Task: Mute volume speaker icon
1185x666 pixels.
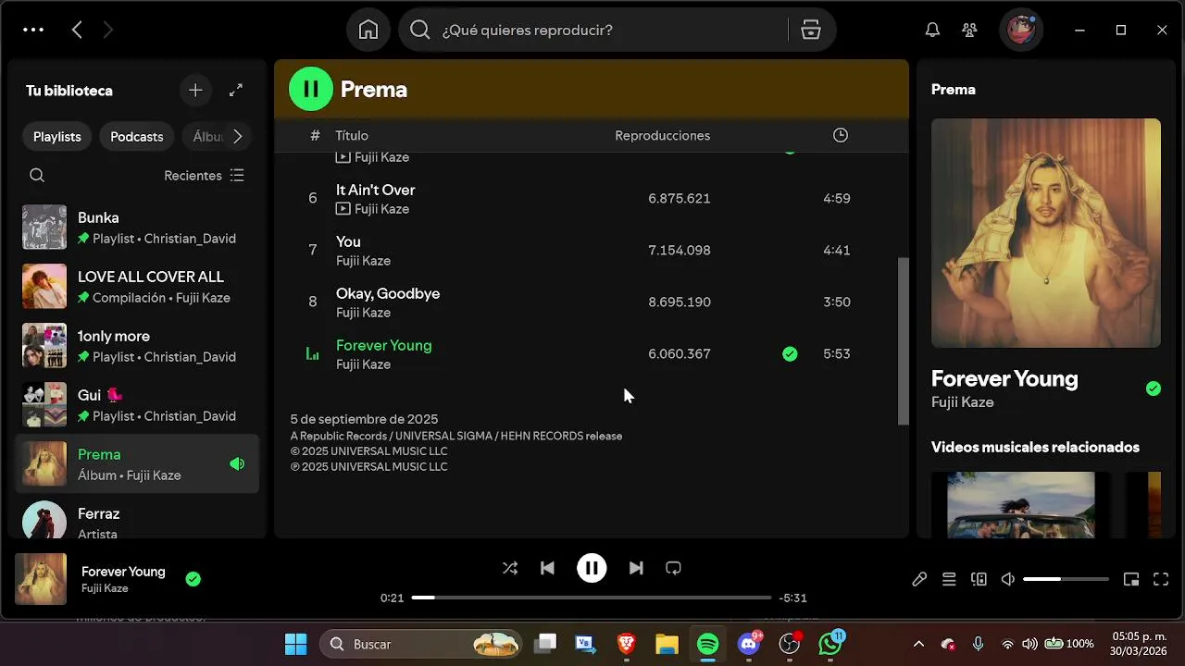Action: 1008,579
